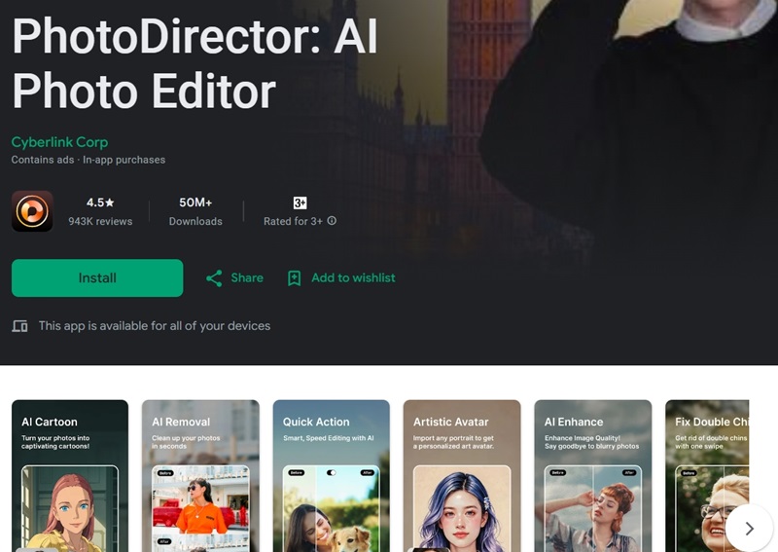Viewport: 778px width, 552px height.
Task: Click the info icon beside Rated for 3+
Action: click(332, 221)
